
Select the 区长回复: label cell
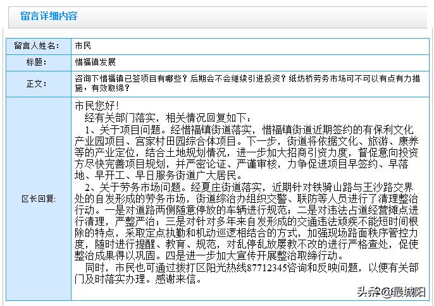[x=39, y=199]
